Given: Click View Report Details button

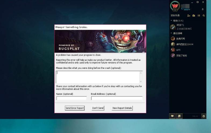Looking at the screenshot, I should coord(122,108).
